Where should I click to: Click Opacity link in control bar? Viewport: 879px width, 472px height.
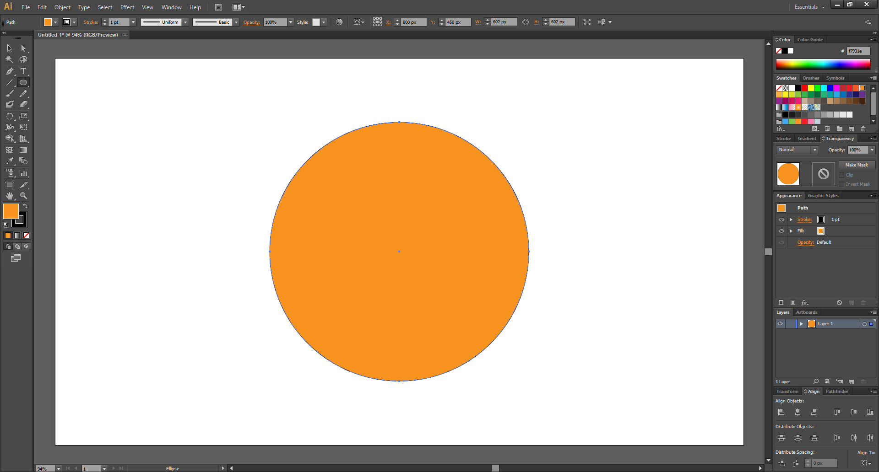[252, 22]
